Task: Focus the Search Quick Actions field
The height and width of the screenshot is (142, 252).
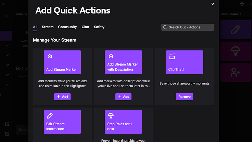Action: coord(188,27)
